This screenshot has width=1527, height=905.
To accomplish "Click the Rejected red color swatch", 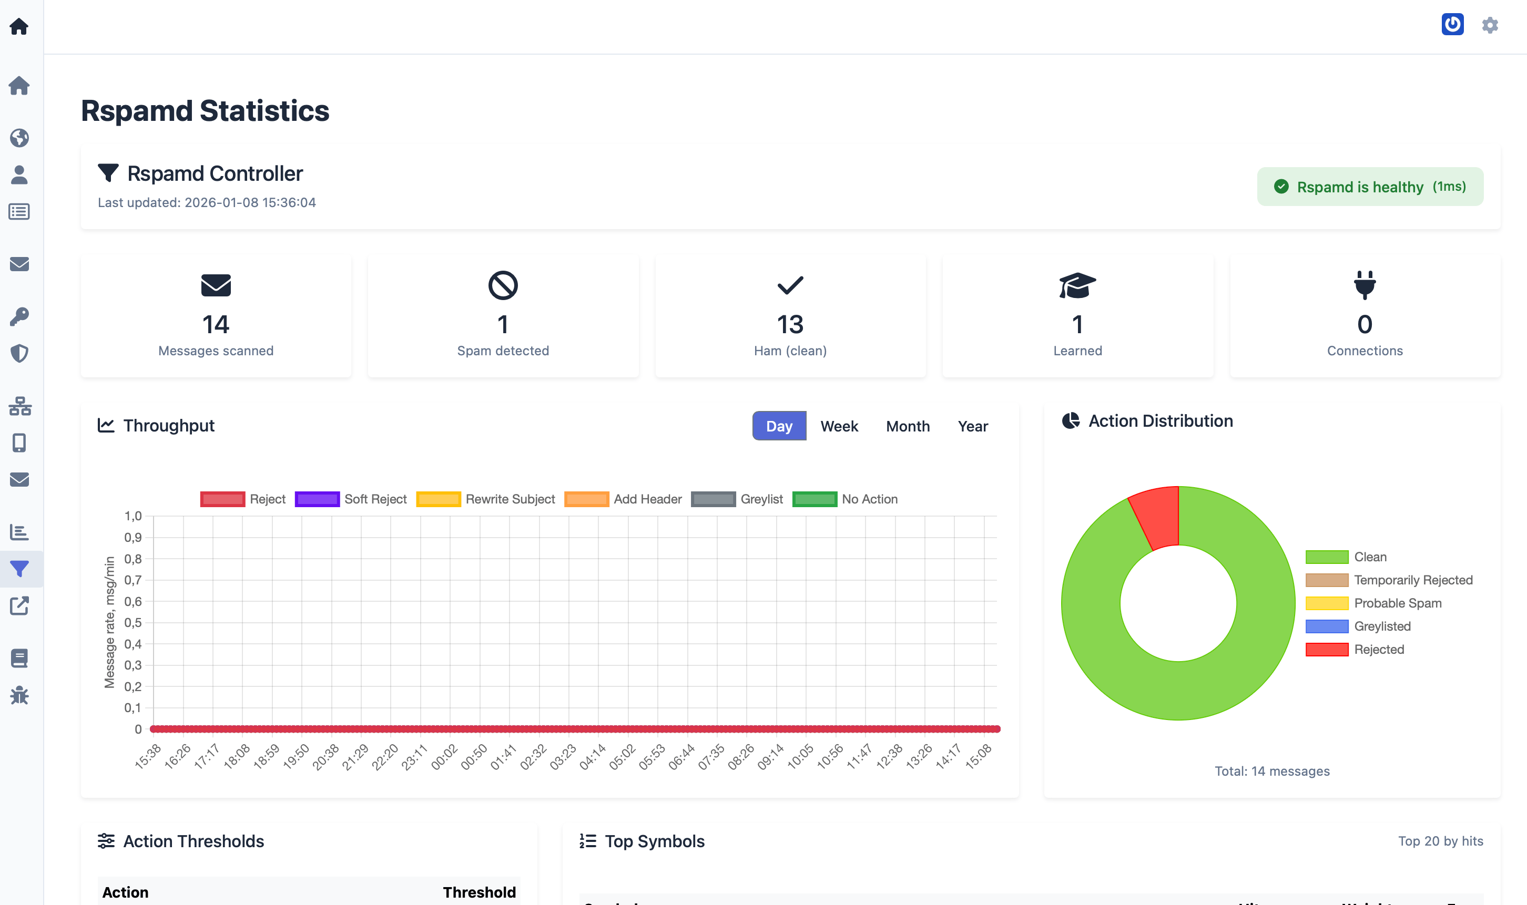I will 1326,650.
